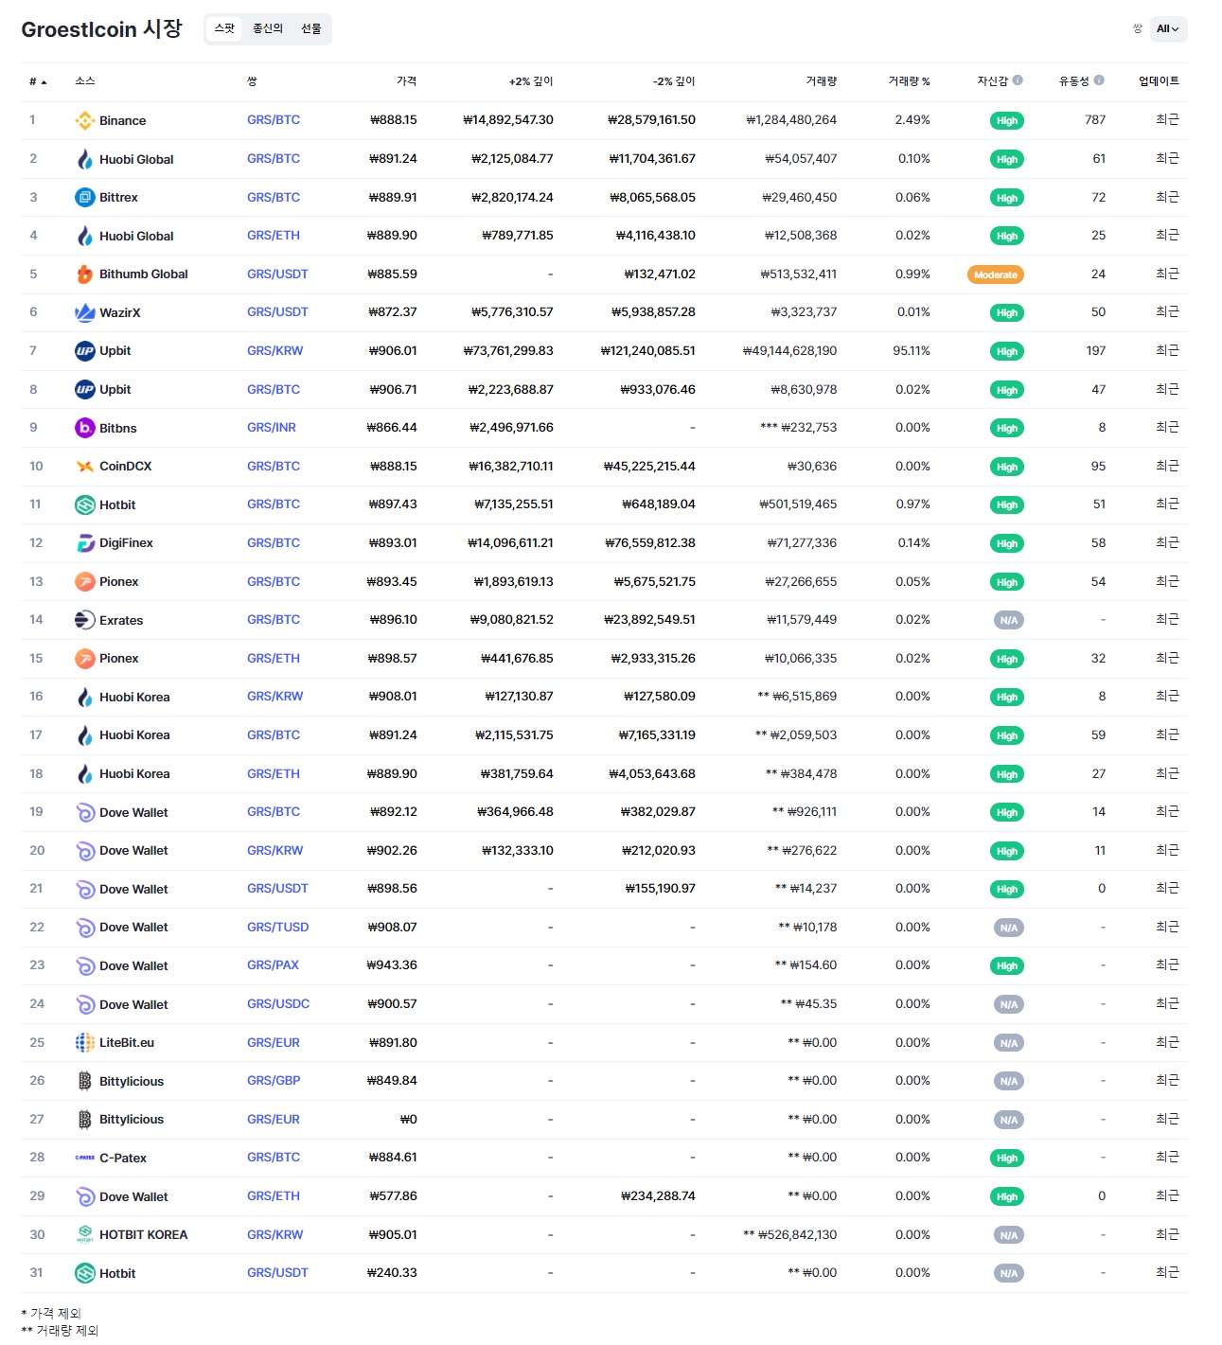Click info icon next to 자신감 header
The width and height of the screenshot is (1222, 1345).
[x=1018, y=80]
